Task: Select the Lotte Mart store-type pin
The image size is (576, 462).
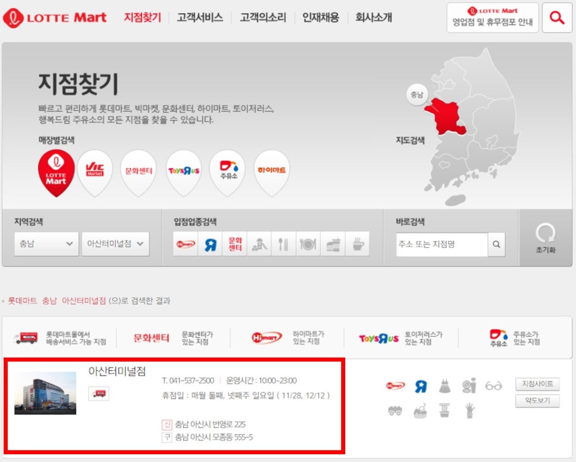Action: (x=56, y=173)
